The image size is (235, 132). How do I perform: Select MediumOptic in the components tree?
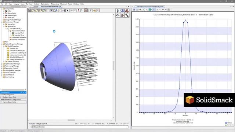(x=12, y=15)
